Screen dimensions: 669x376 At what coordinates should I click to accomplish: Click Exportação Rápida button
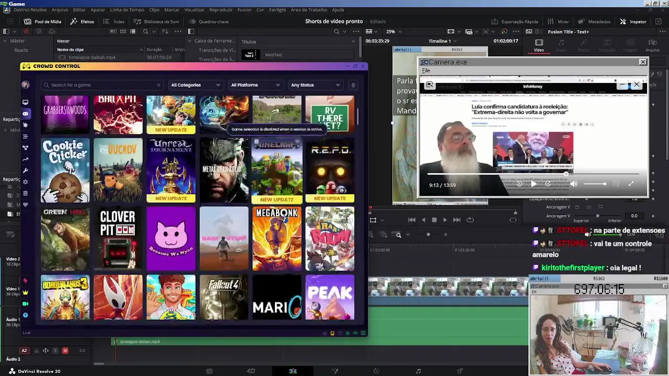[x=514, y=21]
